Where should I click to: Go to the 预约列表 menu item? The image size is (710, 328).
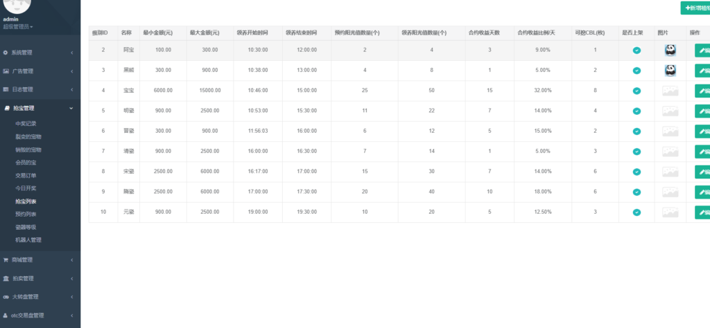click(x=26, y=214)
